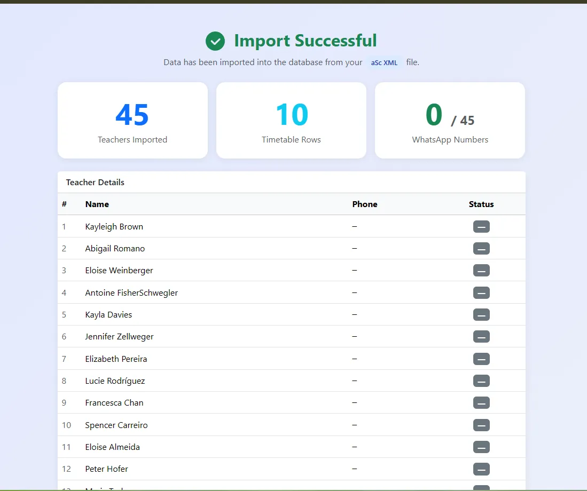Click the name "Kayla Davies"
The width and height of the screenshot is (587, 491).
pyautogui.click(x=108, y=315)
